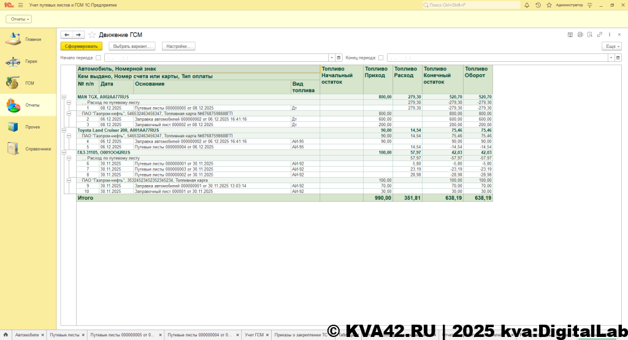Open the Гараж section in sidebar
The width and height of the screenshot is (628, 340).
tap(31, 61)
